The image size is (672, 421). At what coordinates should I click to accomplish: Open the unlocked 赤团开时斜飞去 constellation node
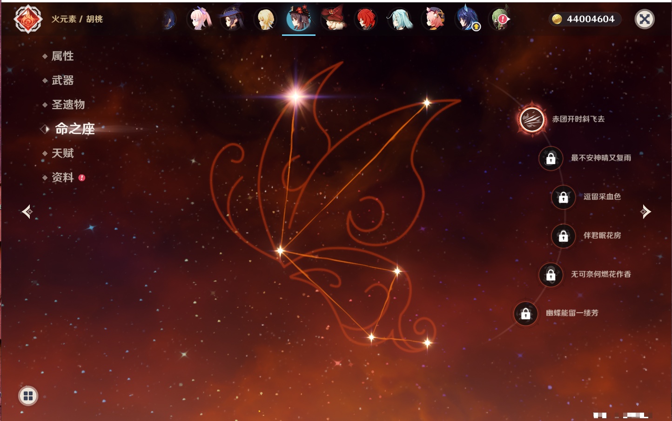point(532,119)
